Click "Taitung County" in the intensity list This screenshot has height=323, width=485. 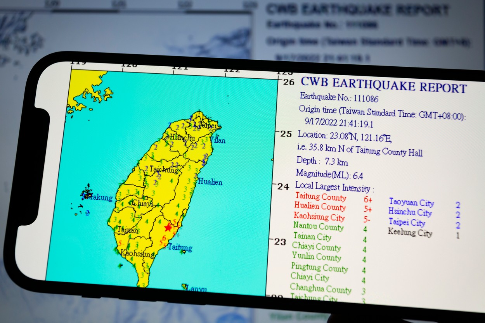(x=320, y=197)
